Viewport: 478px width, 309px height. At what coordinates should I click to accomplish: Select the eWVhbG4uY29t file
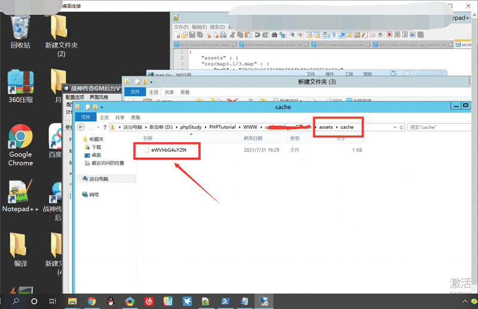[169, 150]
